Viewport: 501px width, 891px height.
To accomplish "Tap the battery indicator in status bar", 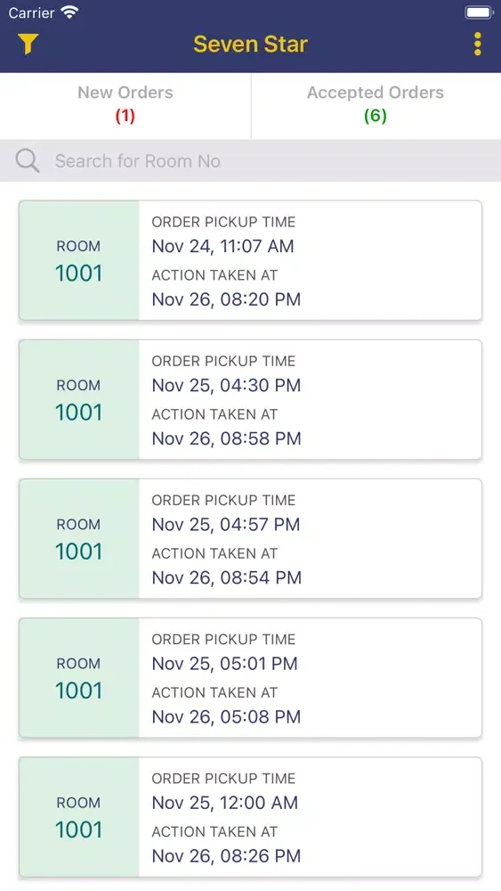I will click(x=479, y=12).
